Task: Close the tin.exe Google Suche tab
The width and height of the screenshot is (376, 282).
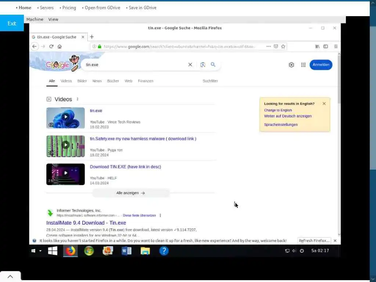Action: [x=83, y=37]
